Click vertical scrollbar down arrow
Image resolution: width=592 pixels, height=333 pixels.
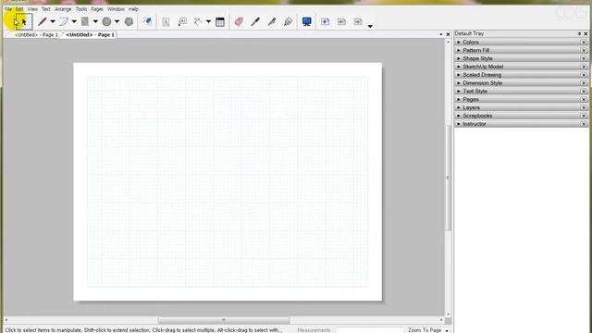point(448,314)
